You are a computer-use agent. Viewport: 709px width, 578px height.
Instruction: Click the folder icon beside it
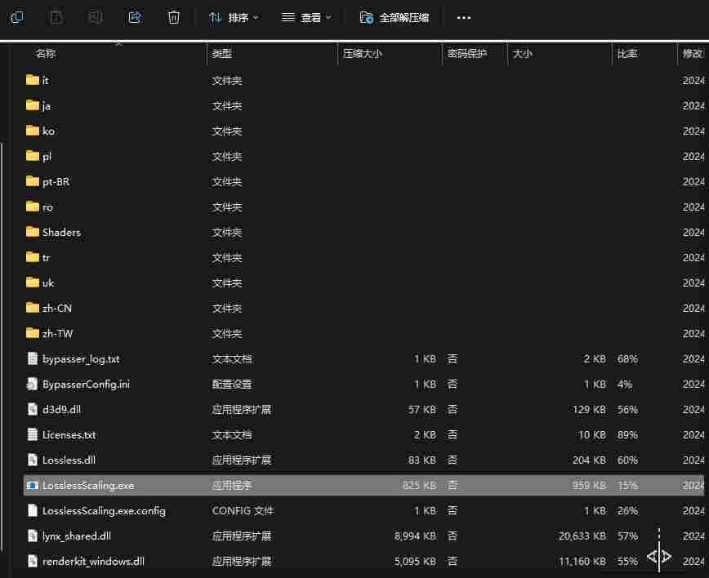click(x=33, y=80)
